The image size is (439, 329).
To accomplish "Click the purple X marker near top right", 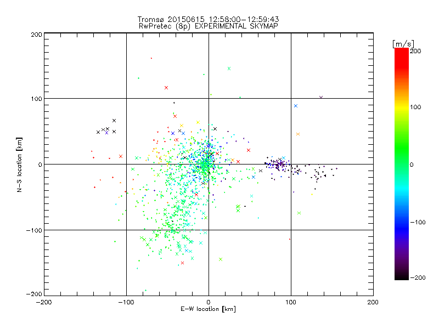I will coord(321,98).
